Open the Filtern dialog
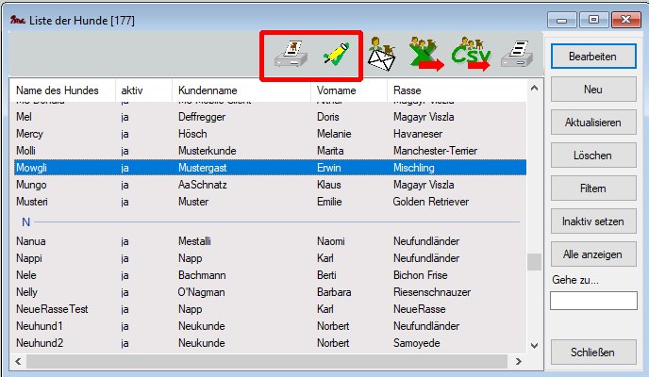Screen dimensions: 649x377 coord(592,188)
